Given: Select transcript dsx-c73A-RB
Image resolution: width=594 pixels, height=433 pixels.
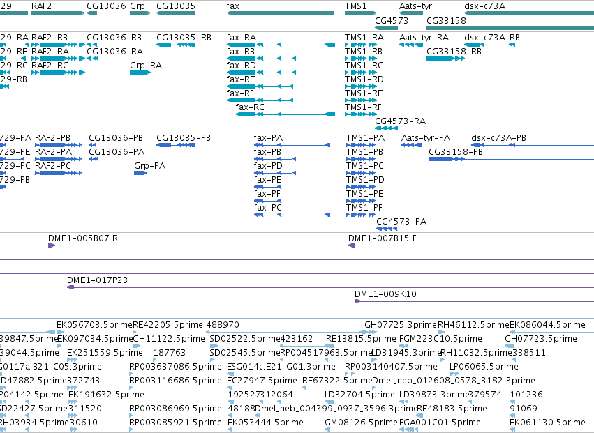Looking at the screenshot, I should point(492,38).
